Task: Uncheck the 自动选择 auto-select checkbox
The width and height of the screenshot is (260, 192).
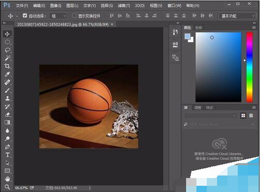Action: coord(25,15)
